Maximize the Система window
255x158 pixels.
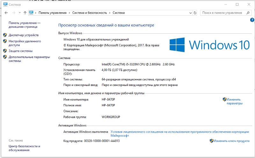coord(237,4)
